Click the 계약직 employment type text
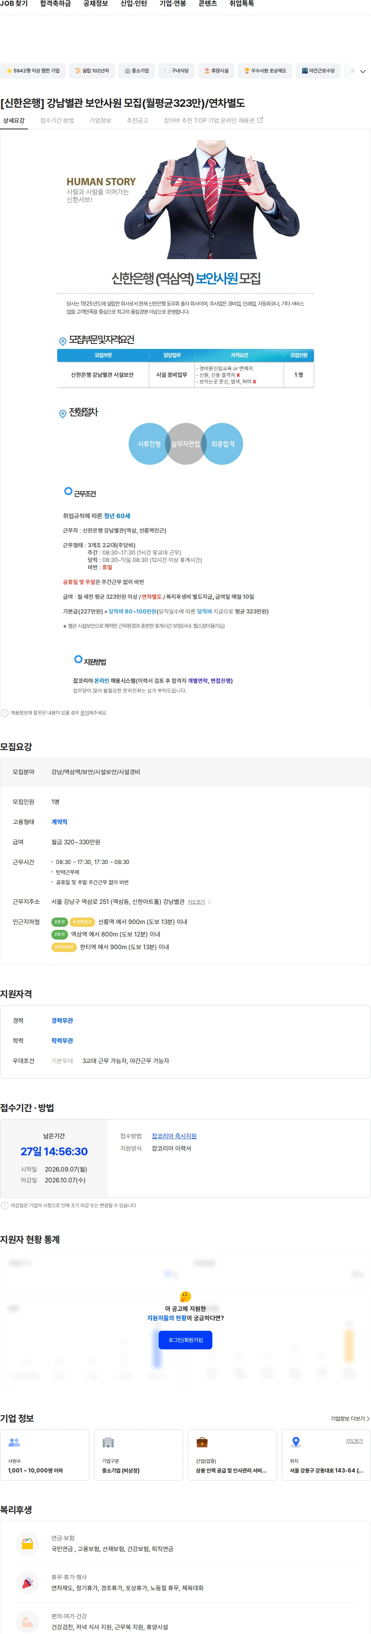The height and width of the screenshot is (1634, 371). pos(60,822)
